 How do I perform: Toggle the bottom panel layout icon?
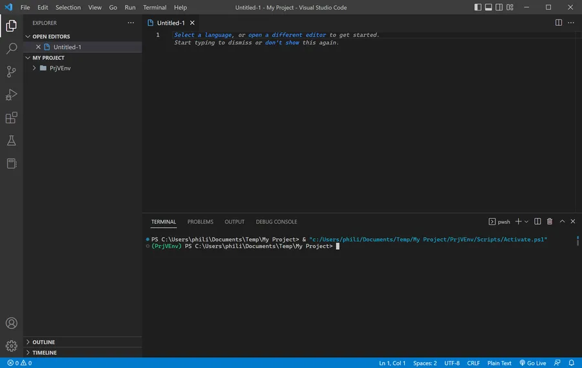[x=488, y=7]
